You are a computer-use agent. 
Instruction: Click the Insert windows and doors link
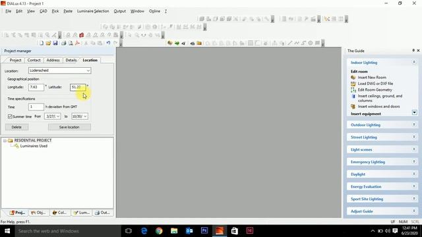point(378,107)
